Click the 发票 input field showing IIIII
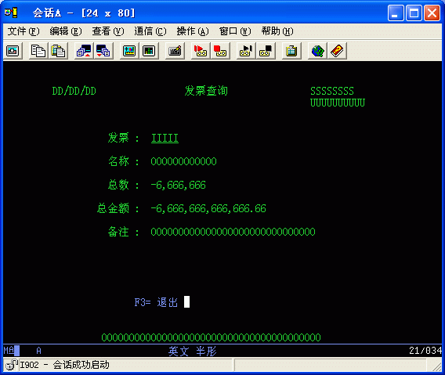The width and height of the screenshot is (445, 375). pyautogui.click(x=165, y=138)
